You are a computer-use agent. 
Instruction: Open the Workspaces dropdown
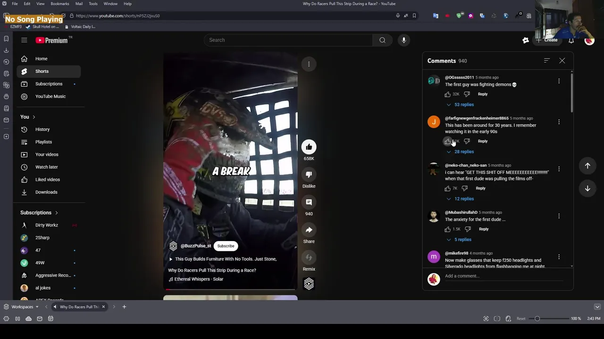[x=21, y=307]
